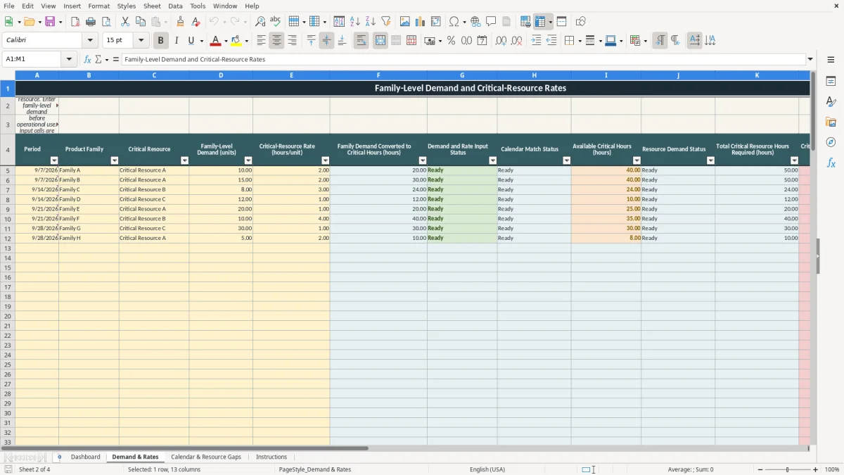Open sidebar Navigator panel
Screen dimensions: 844x475
click(831, 142)
